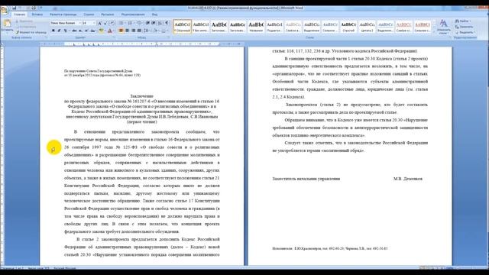Click the Заключение heading text
489x275 pixels.
coord(142,96)
